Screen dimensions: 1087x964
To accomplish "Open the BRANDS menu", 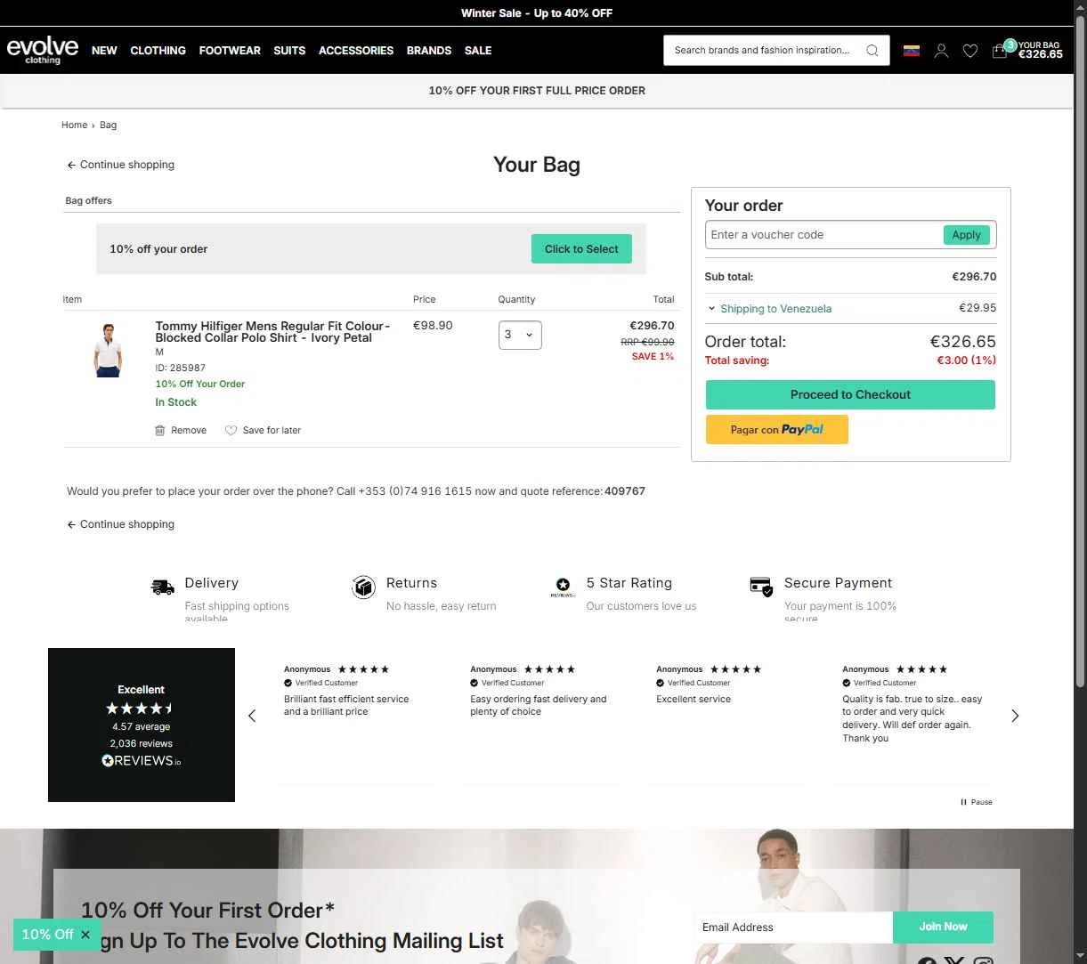I will coord(429,51).
